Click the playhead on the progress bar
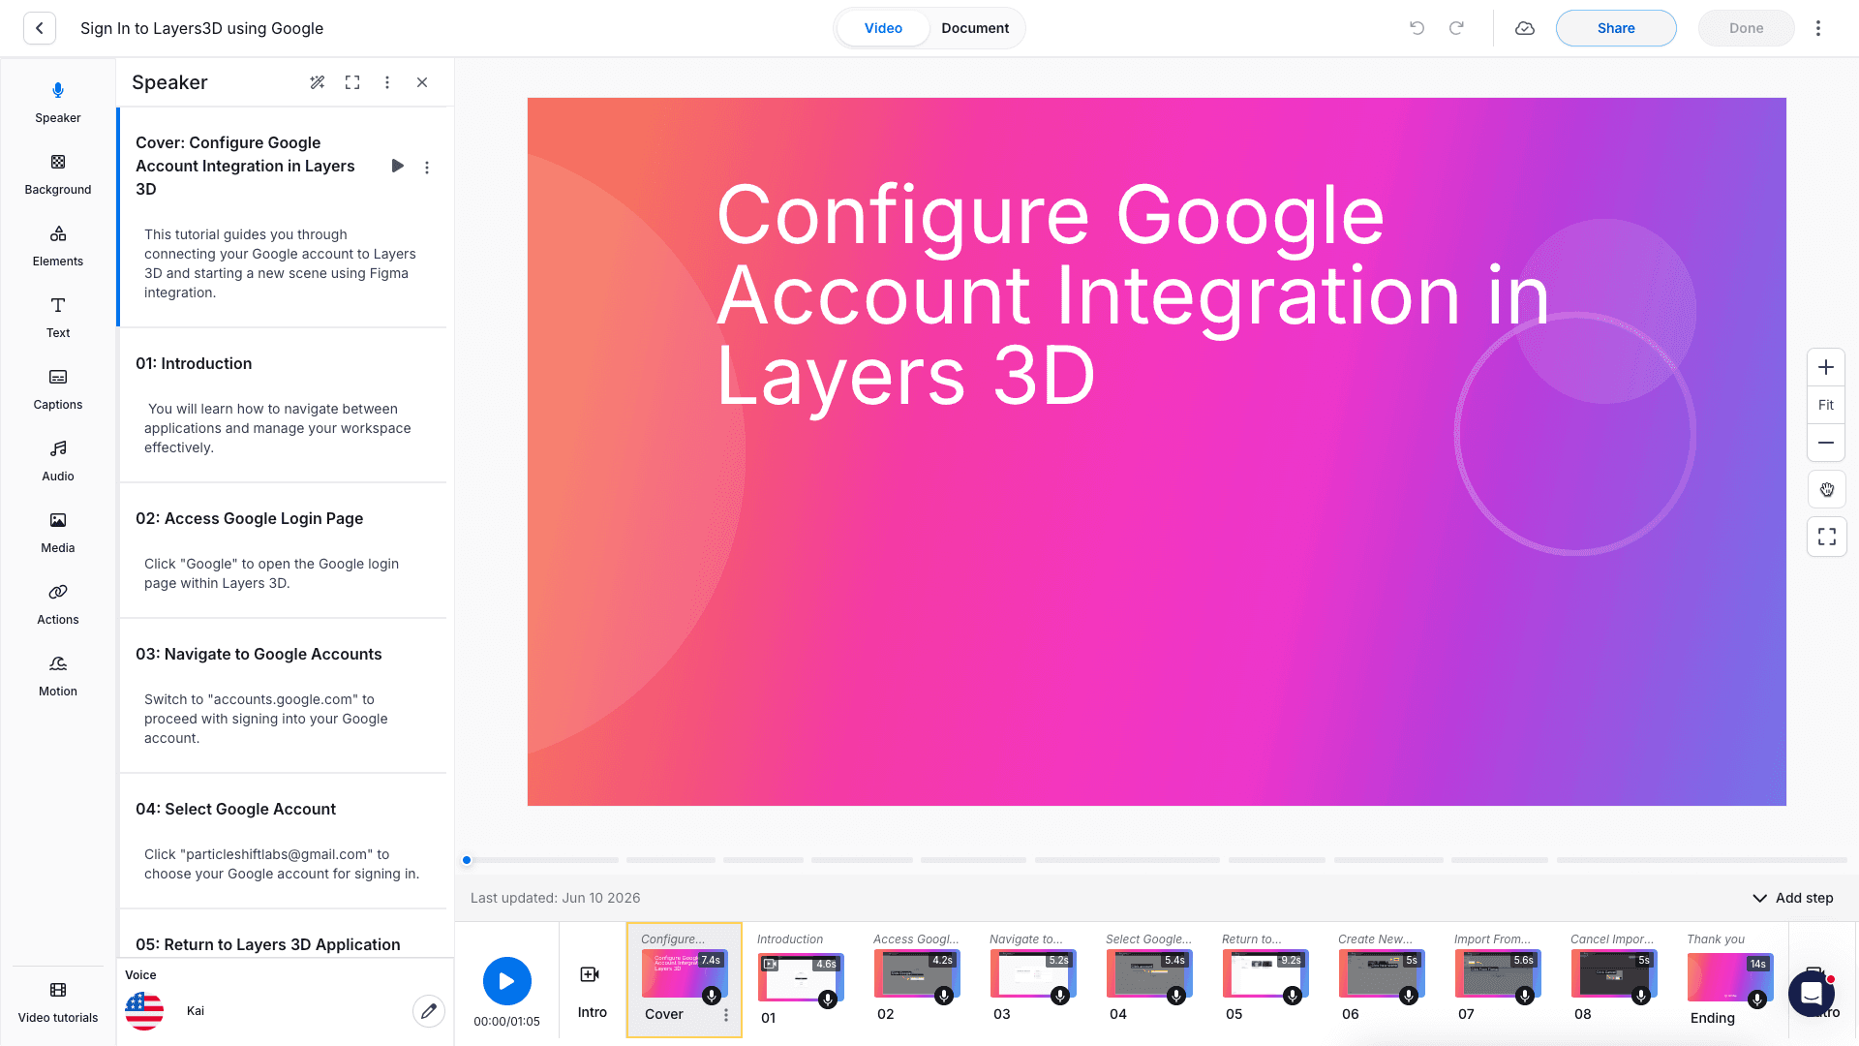The height and width of the screenshot is (1046, 1859). click(x=467, y=860)
